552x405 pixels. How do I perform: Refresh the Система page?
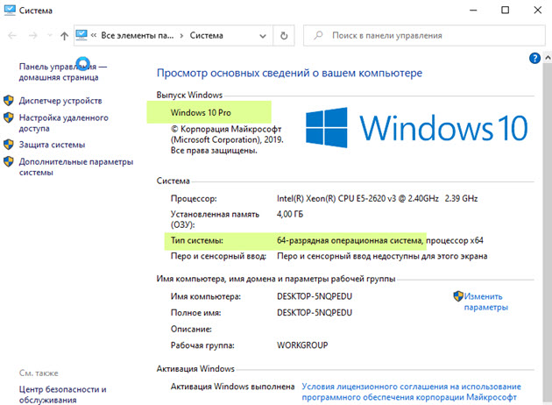click(284, 36)
